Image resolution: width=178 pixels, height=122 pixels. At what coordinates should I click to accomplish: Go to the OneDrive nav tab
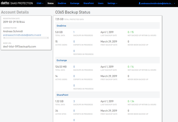click(x=62, y=3)
